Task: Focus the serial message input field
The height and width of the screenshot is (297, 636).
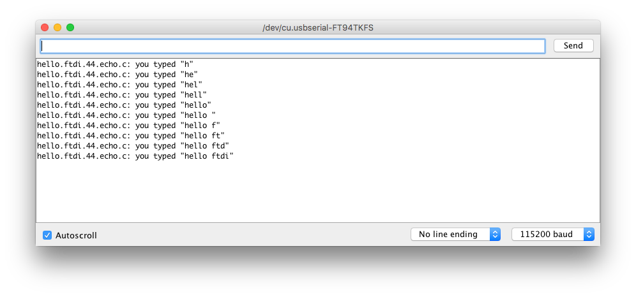Action: pyautogui.click(x=292, y=46)
